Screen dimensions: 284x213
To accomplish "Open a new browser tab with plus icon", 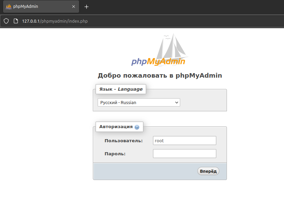I will point(86,7).
